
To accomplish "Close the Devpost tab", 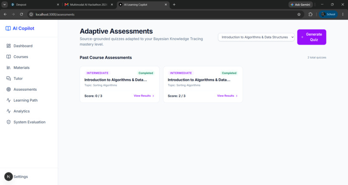I will point(58,4).
